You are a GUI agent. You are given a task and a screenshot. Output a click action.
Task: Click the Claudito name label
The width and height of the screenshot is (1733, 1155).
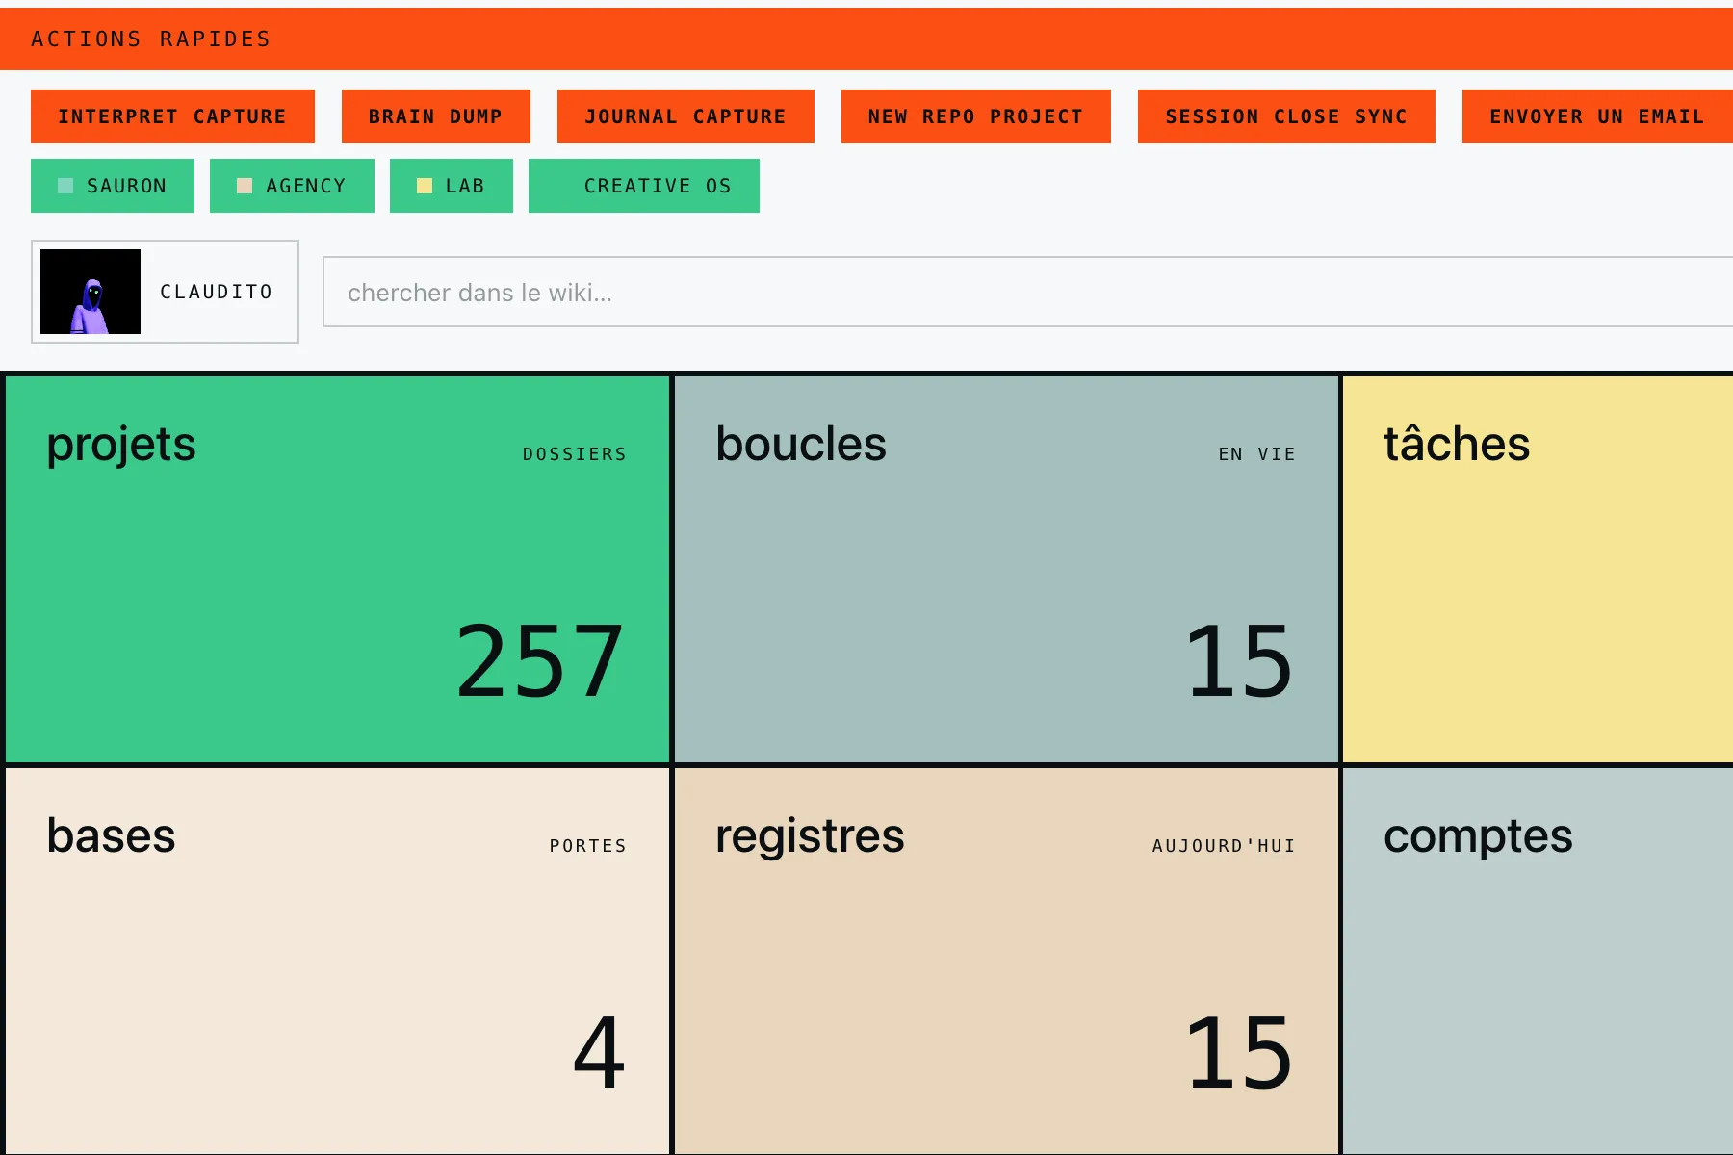pyautogui.click(x=217, y=292)
